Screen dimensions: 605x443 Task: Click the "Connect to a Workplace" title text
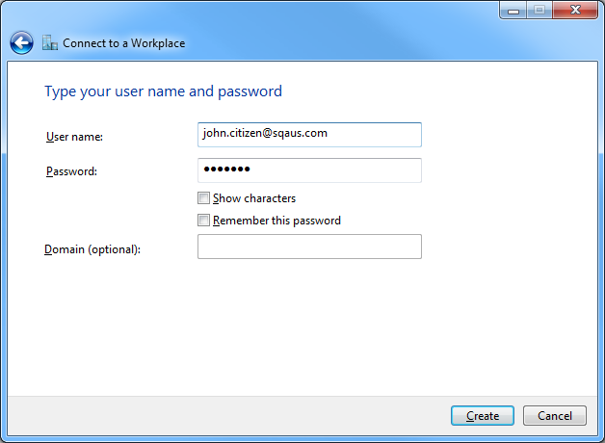(123, 43)
